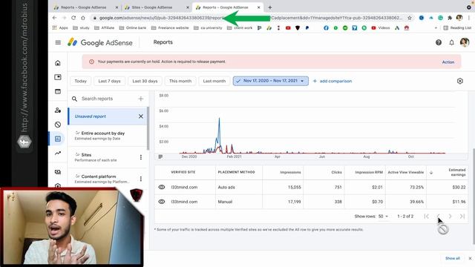Select the Today date filter
The image size is (475, 267).
tap(81, 81)
